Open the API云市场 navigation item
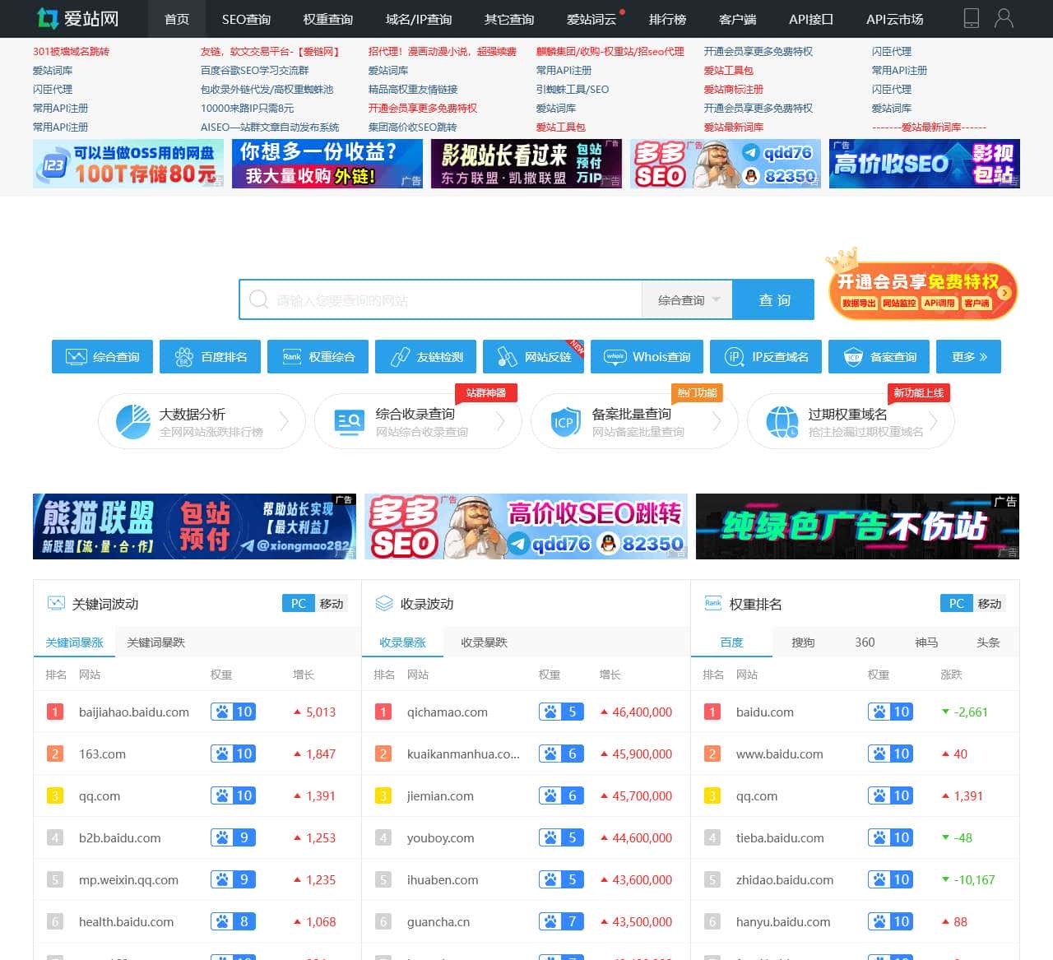Image resolution: width=1053 pixels, height=960 pixels. pos(895,19)
